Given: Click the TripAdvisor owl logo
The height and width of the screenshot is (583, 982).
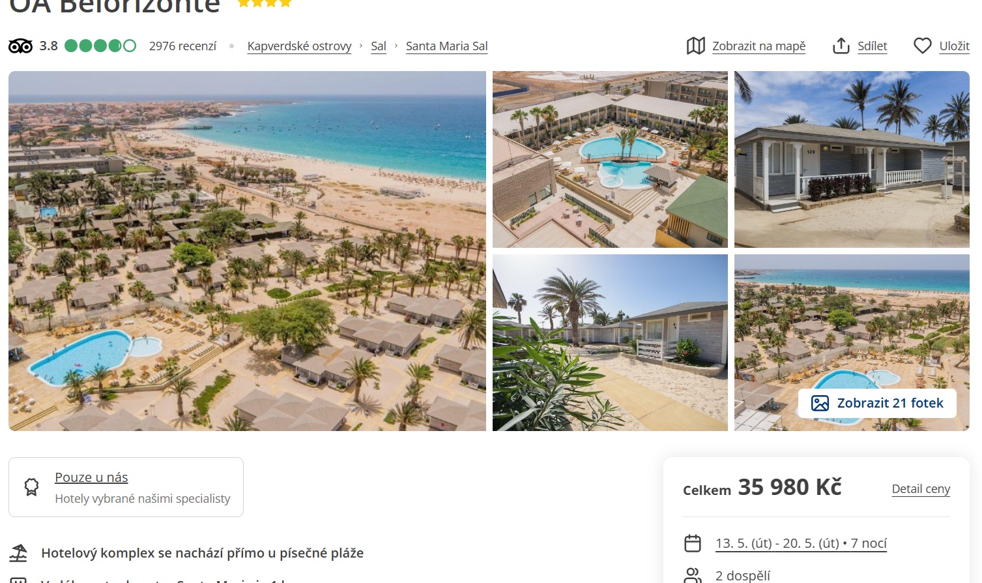Looking at the screenshot, I should click(20, 46).
